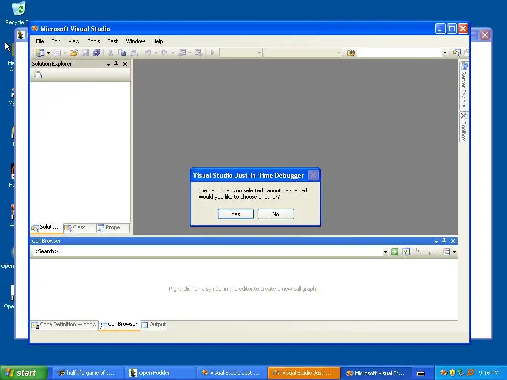507x380 pixels.
Task: Click the orange highlighted Visual Studio Just-In-Time taskbar item
Action: pos(304,373)
